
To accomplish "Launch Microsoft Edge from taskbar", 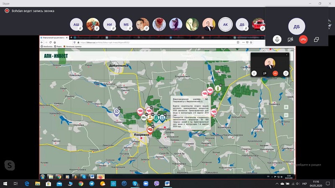I will (x=27, y=183).
